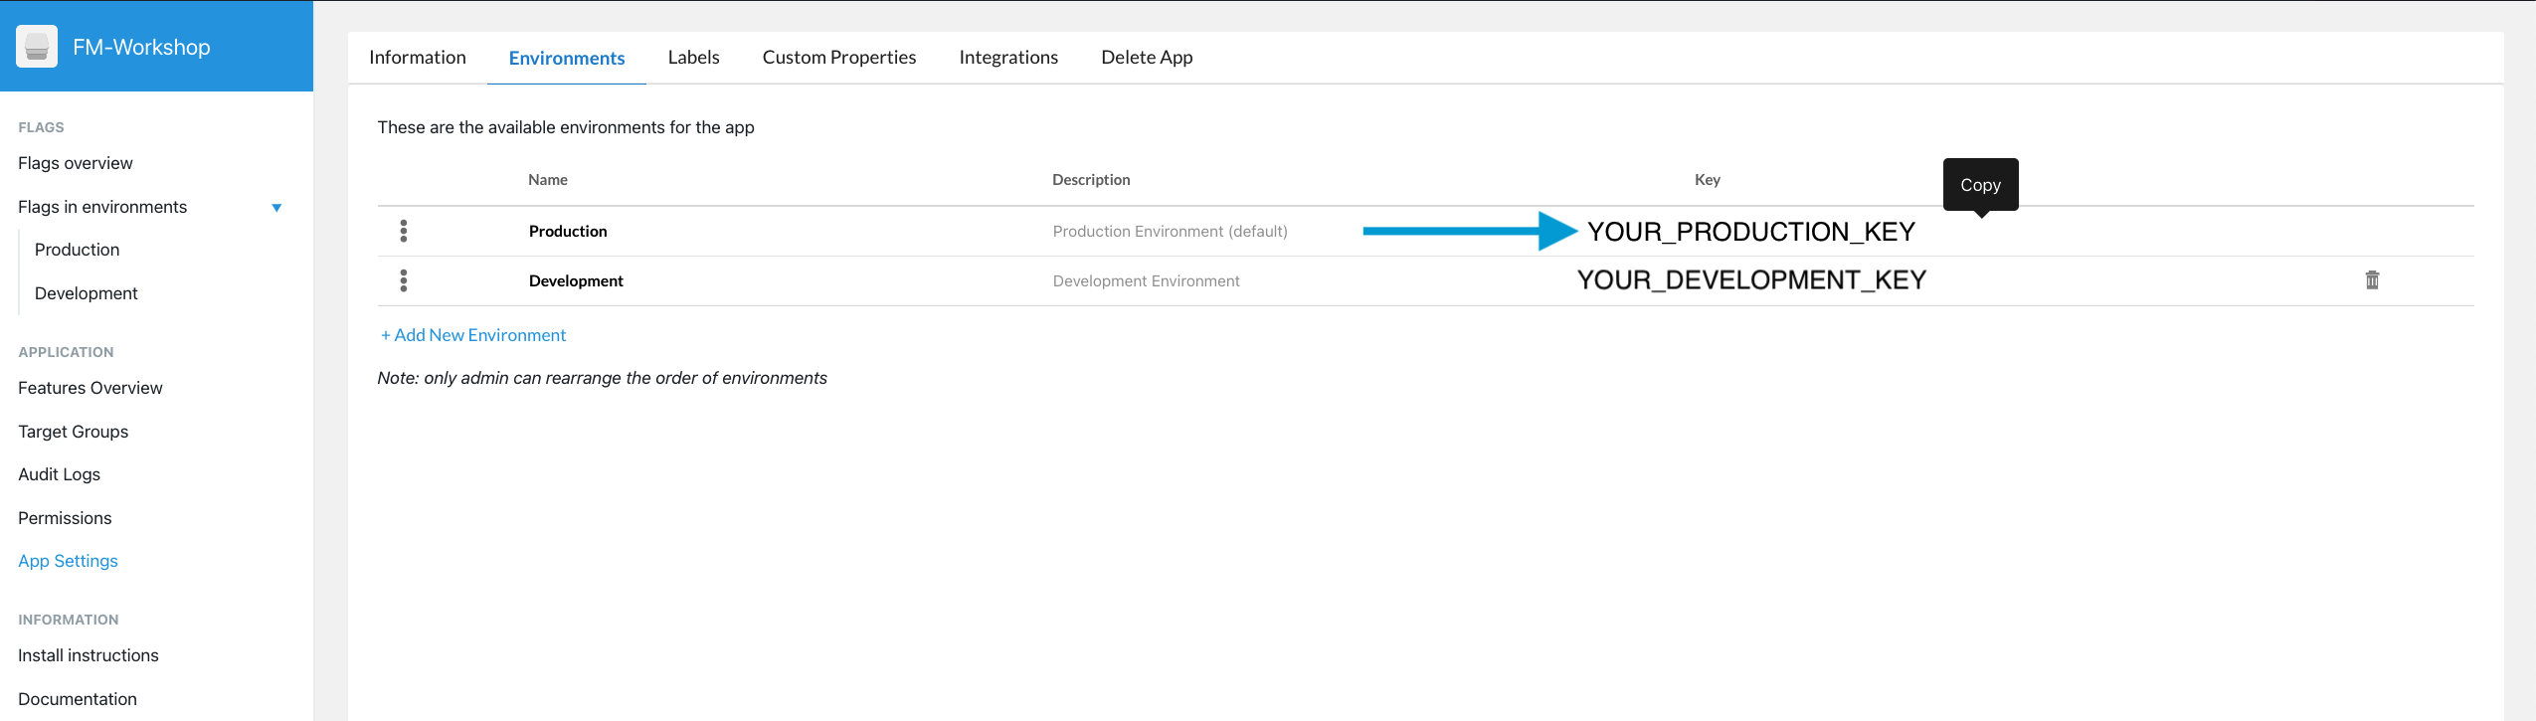Collapse the Flags in environments arrow

click(276, 208)
